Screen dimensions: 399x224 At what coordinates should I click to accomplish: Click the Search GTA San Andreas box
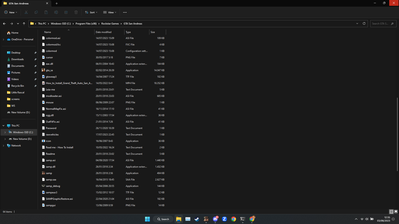pyautogui.click(x=383, y=24)
